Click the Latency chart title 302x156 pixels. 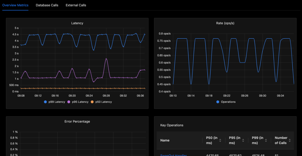77,23
